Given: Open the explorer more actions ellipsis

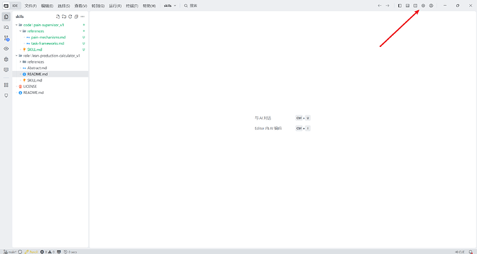Looking at the screenshot, I should point(82,17).
